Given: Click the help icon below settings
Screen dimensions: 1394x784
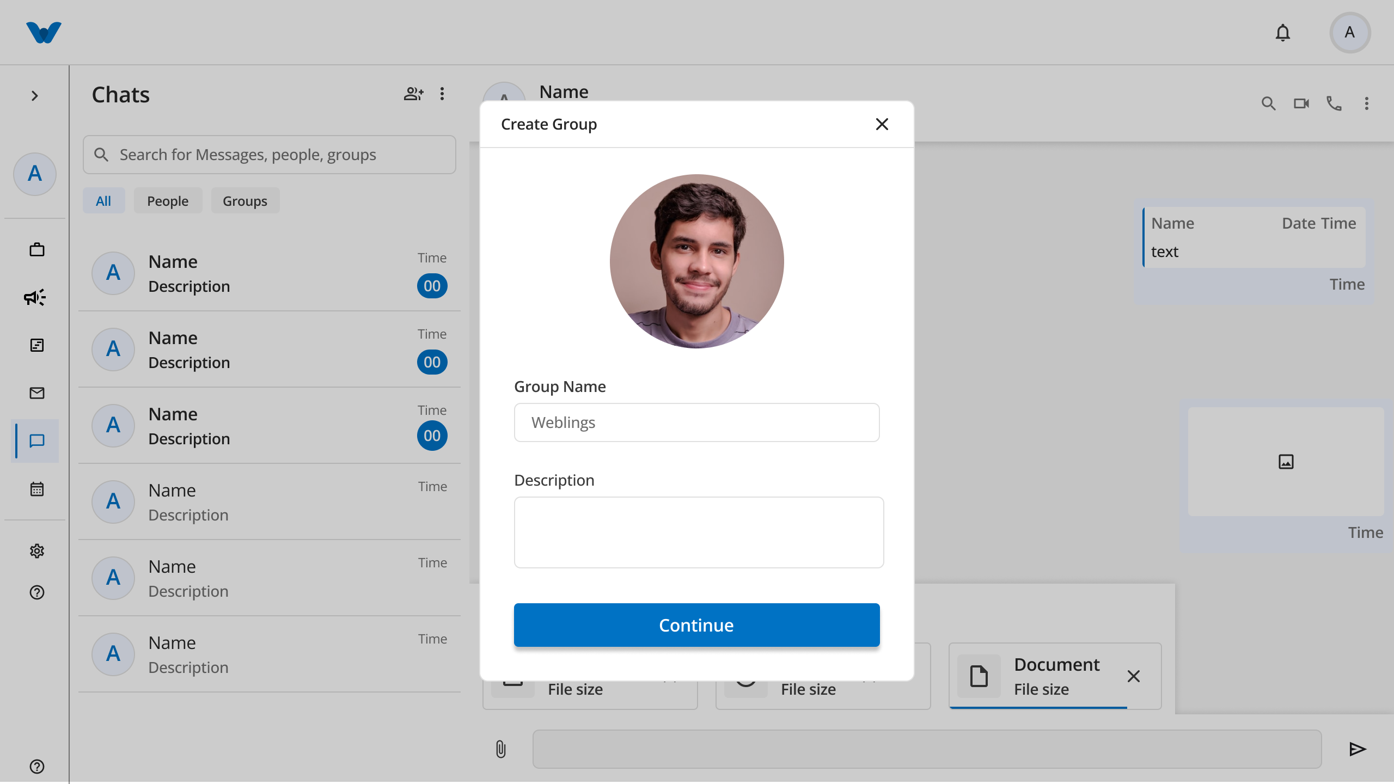Looking at the screenshot, I should click(37, 592).
